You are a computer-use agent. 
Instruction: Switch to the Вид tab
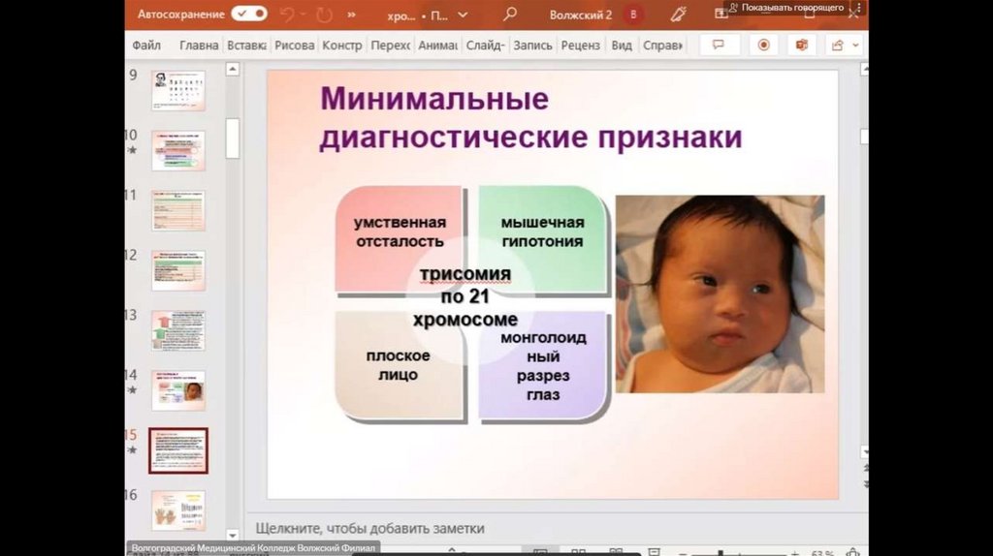pos(622,46)
